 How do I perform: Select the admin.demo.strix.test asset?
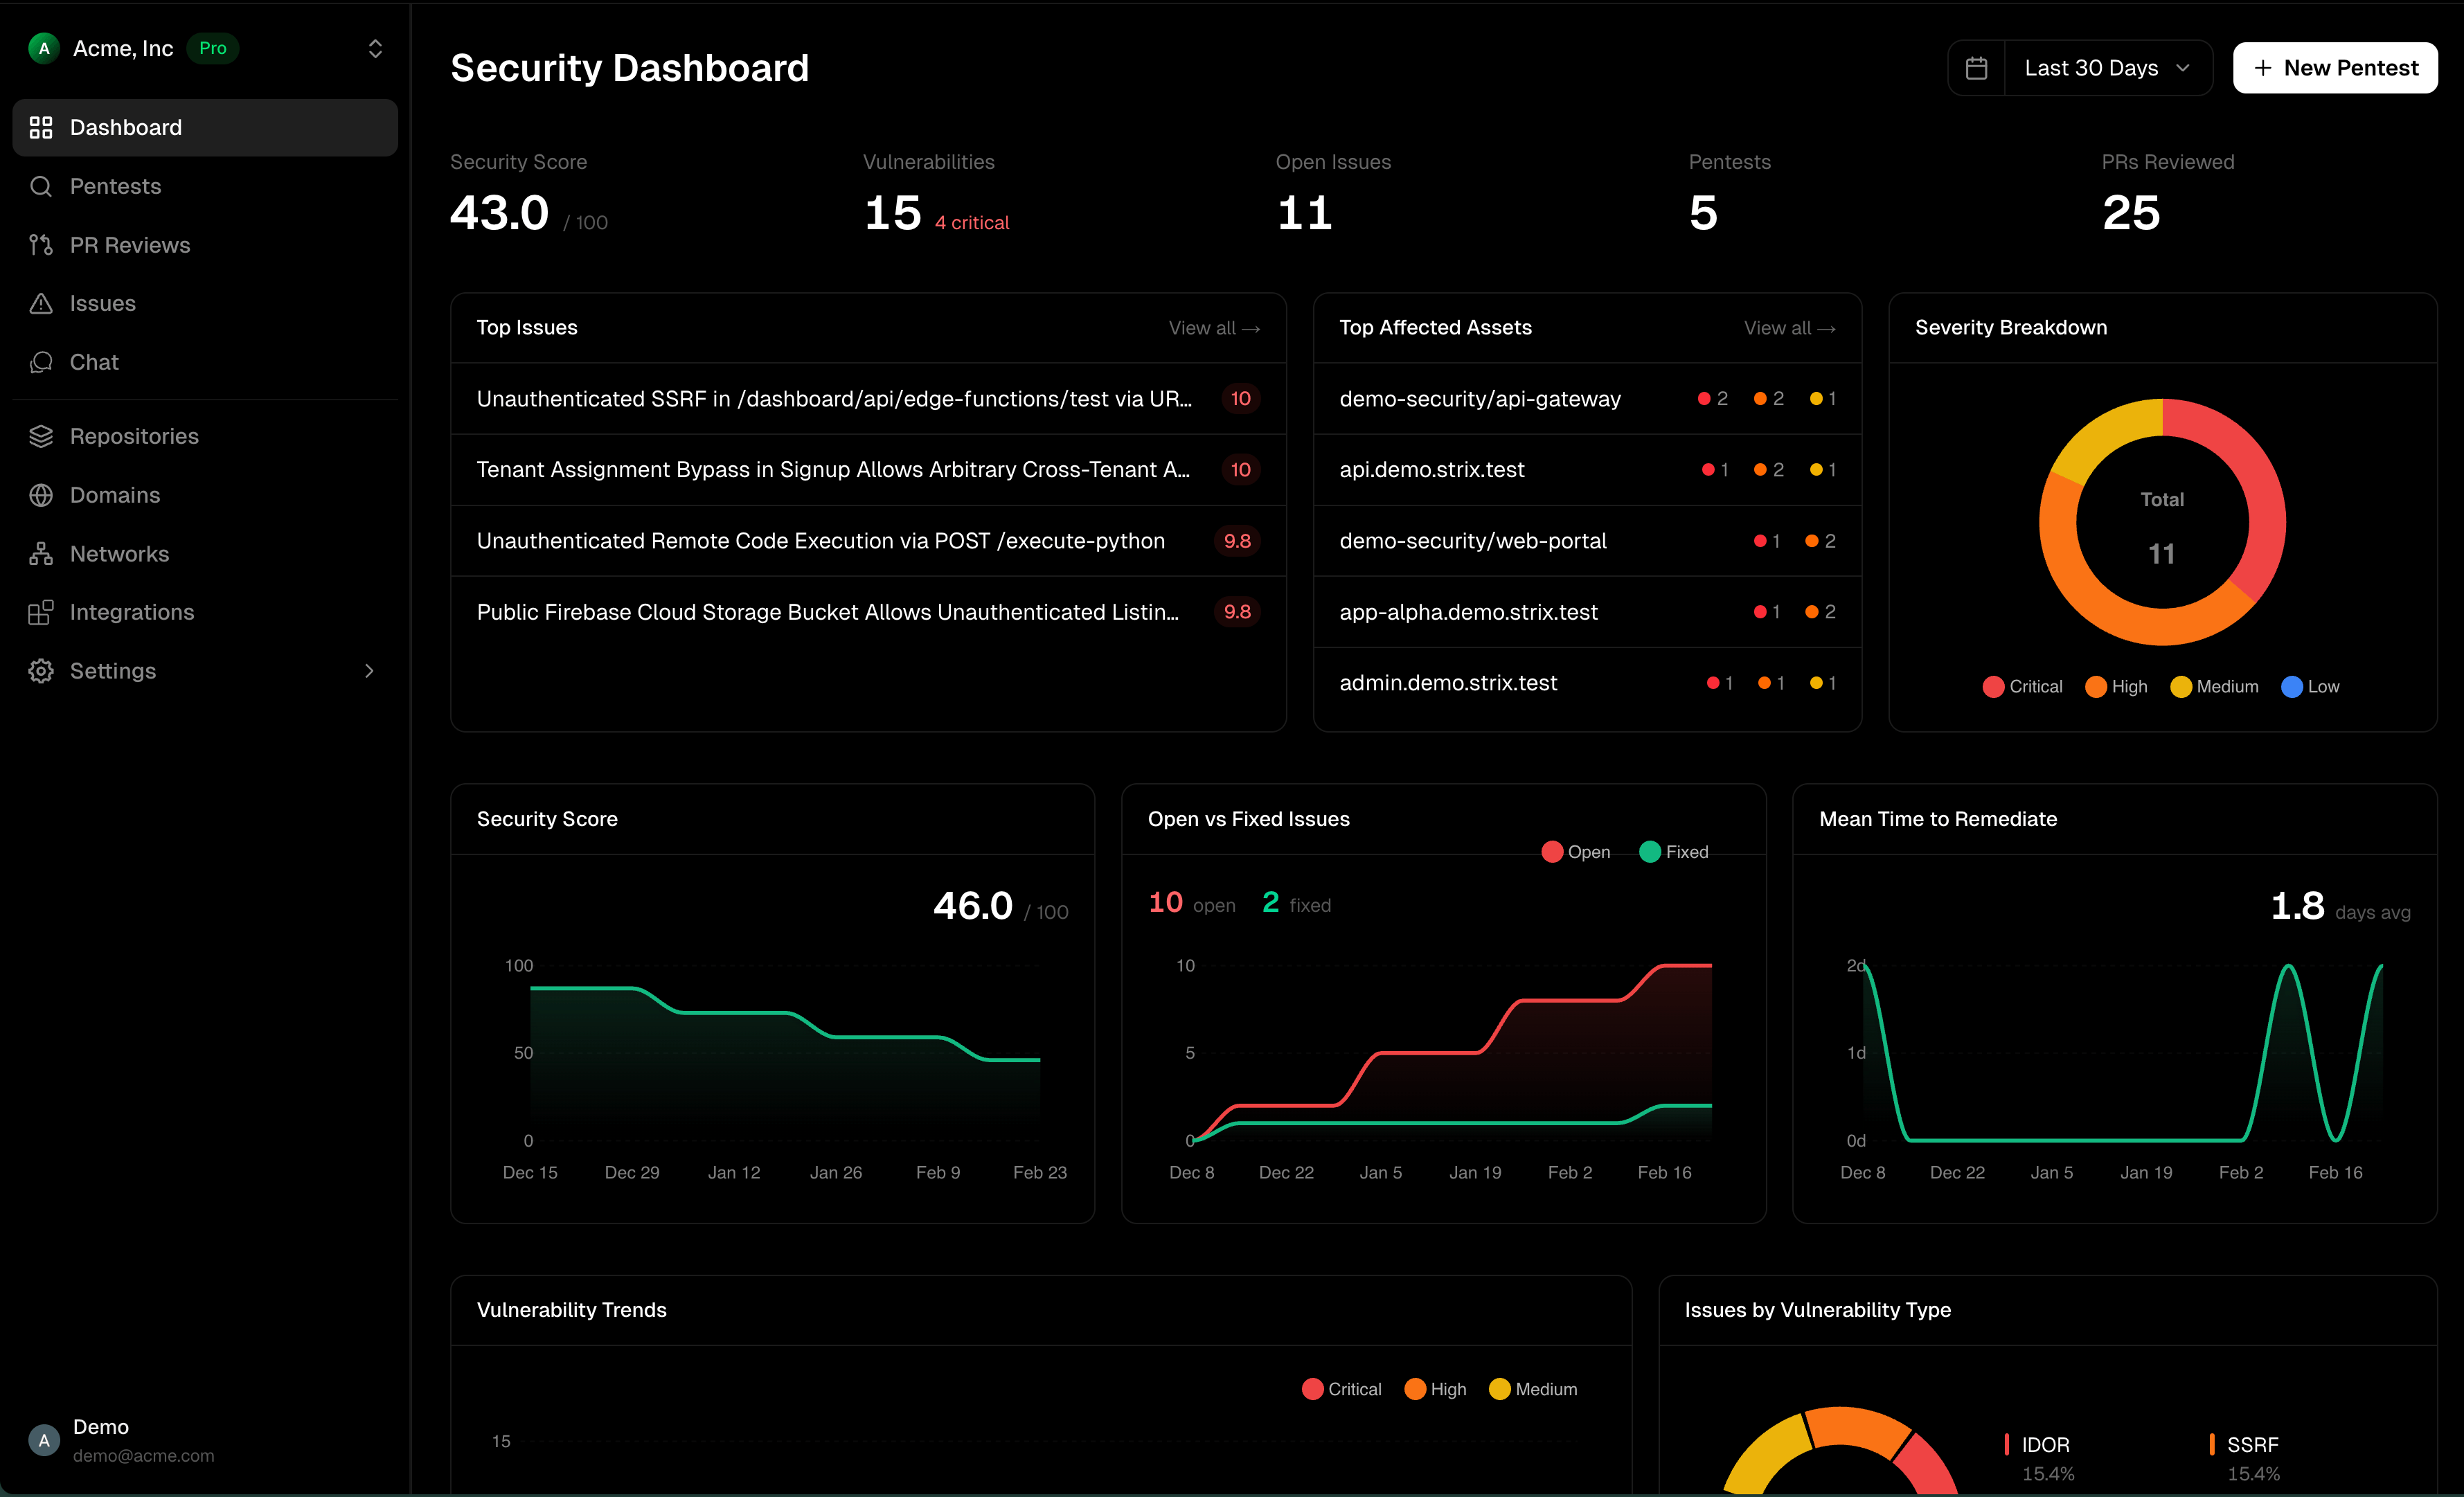click(x=1587, y=683)
